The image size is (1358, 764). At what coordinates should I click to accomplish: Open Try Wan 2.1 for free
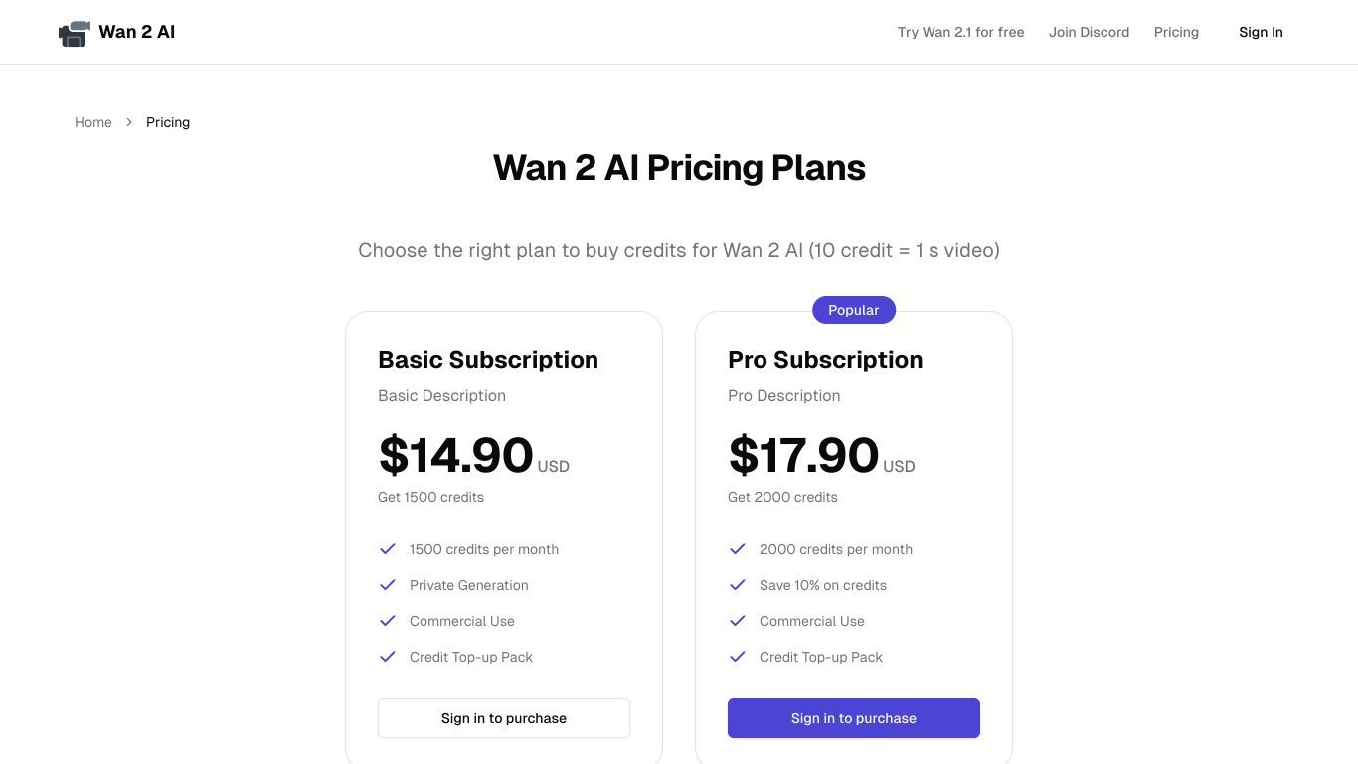coord(960,32)
